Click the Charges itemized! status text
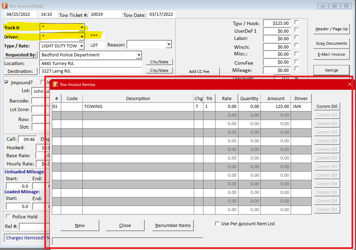Screen dimensions: 356x250 [25, 238]
